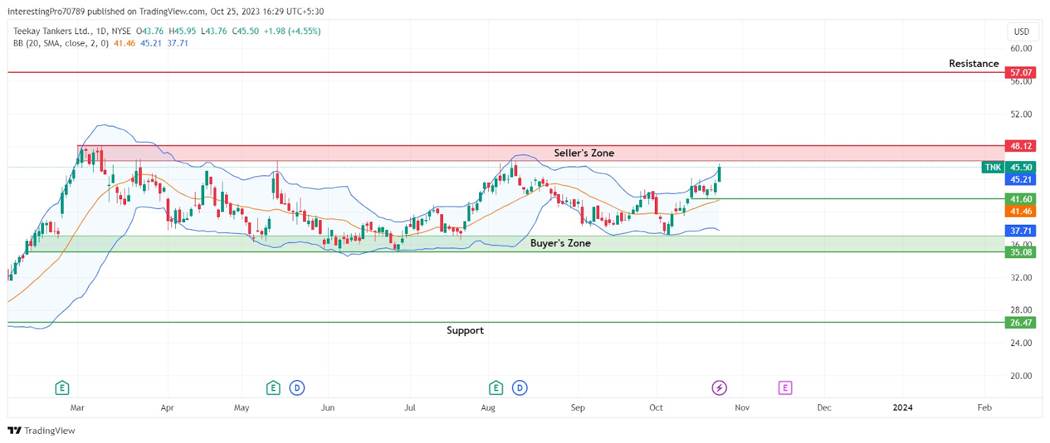Click the BB (20, SMA, close, 2, 0) indicator legend
Viewport: 1050px width, 443px height.
(x=61, y=43)
